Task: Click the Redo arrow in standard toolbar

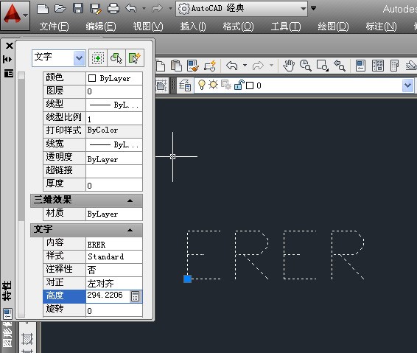Action: point(258,65)
